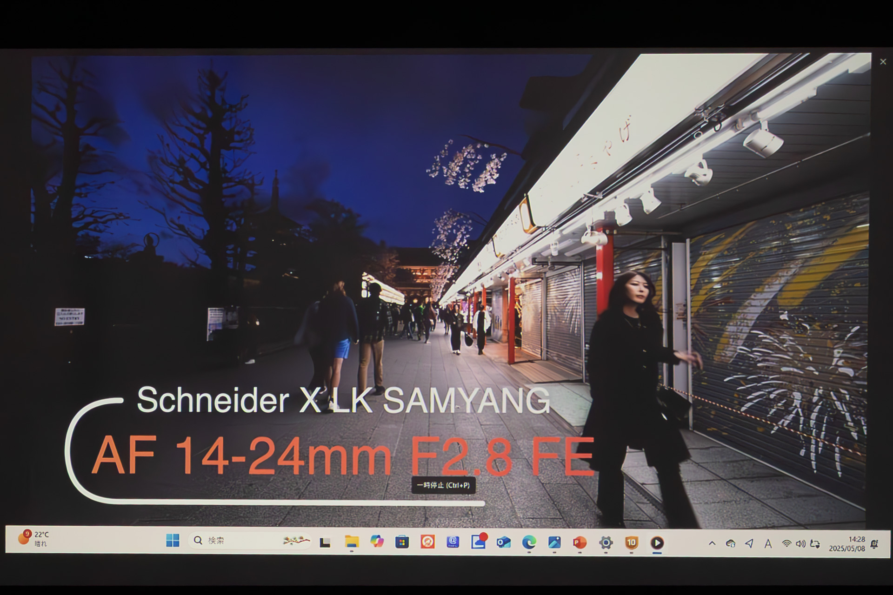
Task: Open the Photos app icon
Action: [554, 542]
